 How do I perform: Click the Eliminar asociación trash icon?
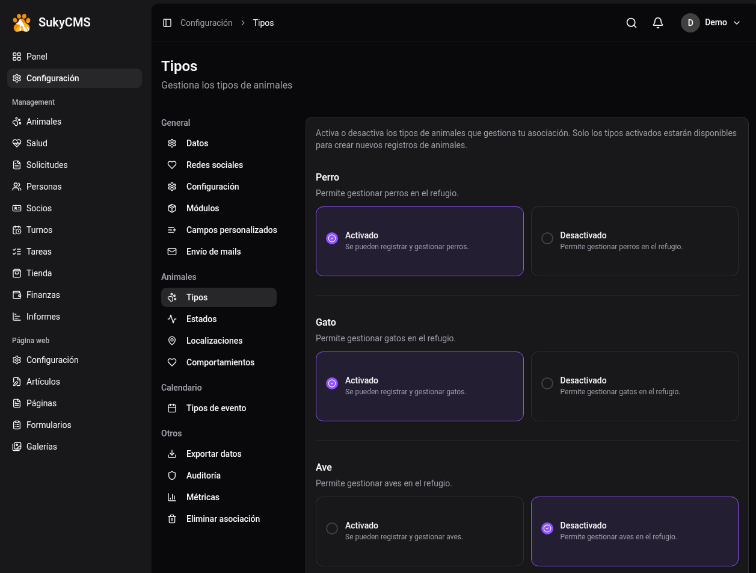[x=172, y=519]
